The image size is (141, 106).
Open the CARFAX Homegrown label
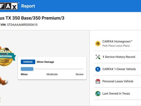tap(117, 41)
